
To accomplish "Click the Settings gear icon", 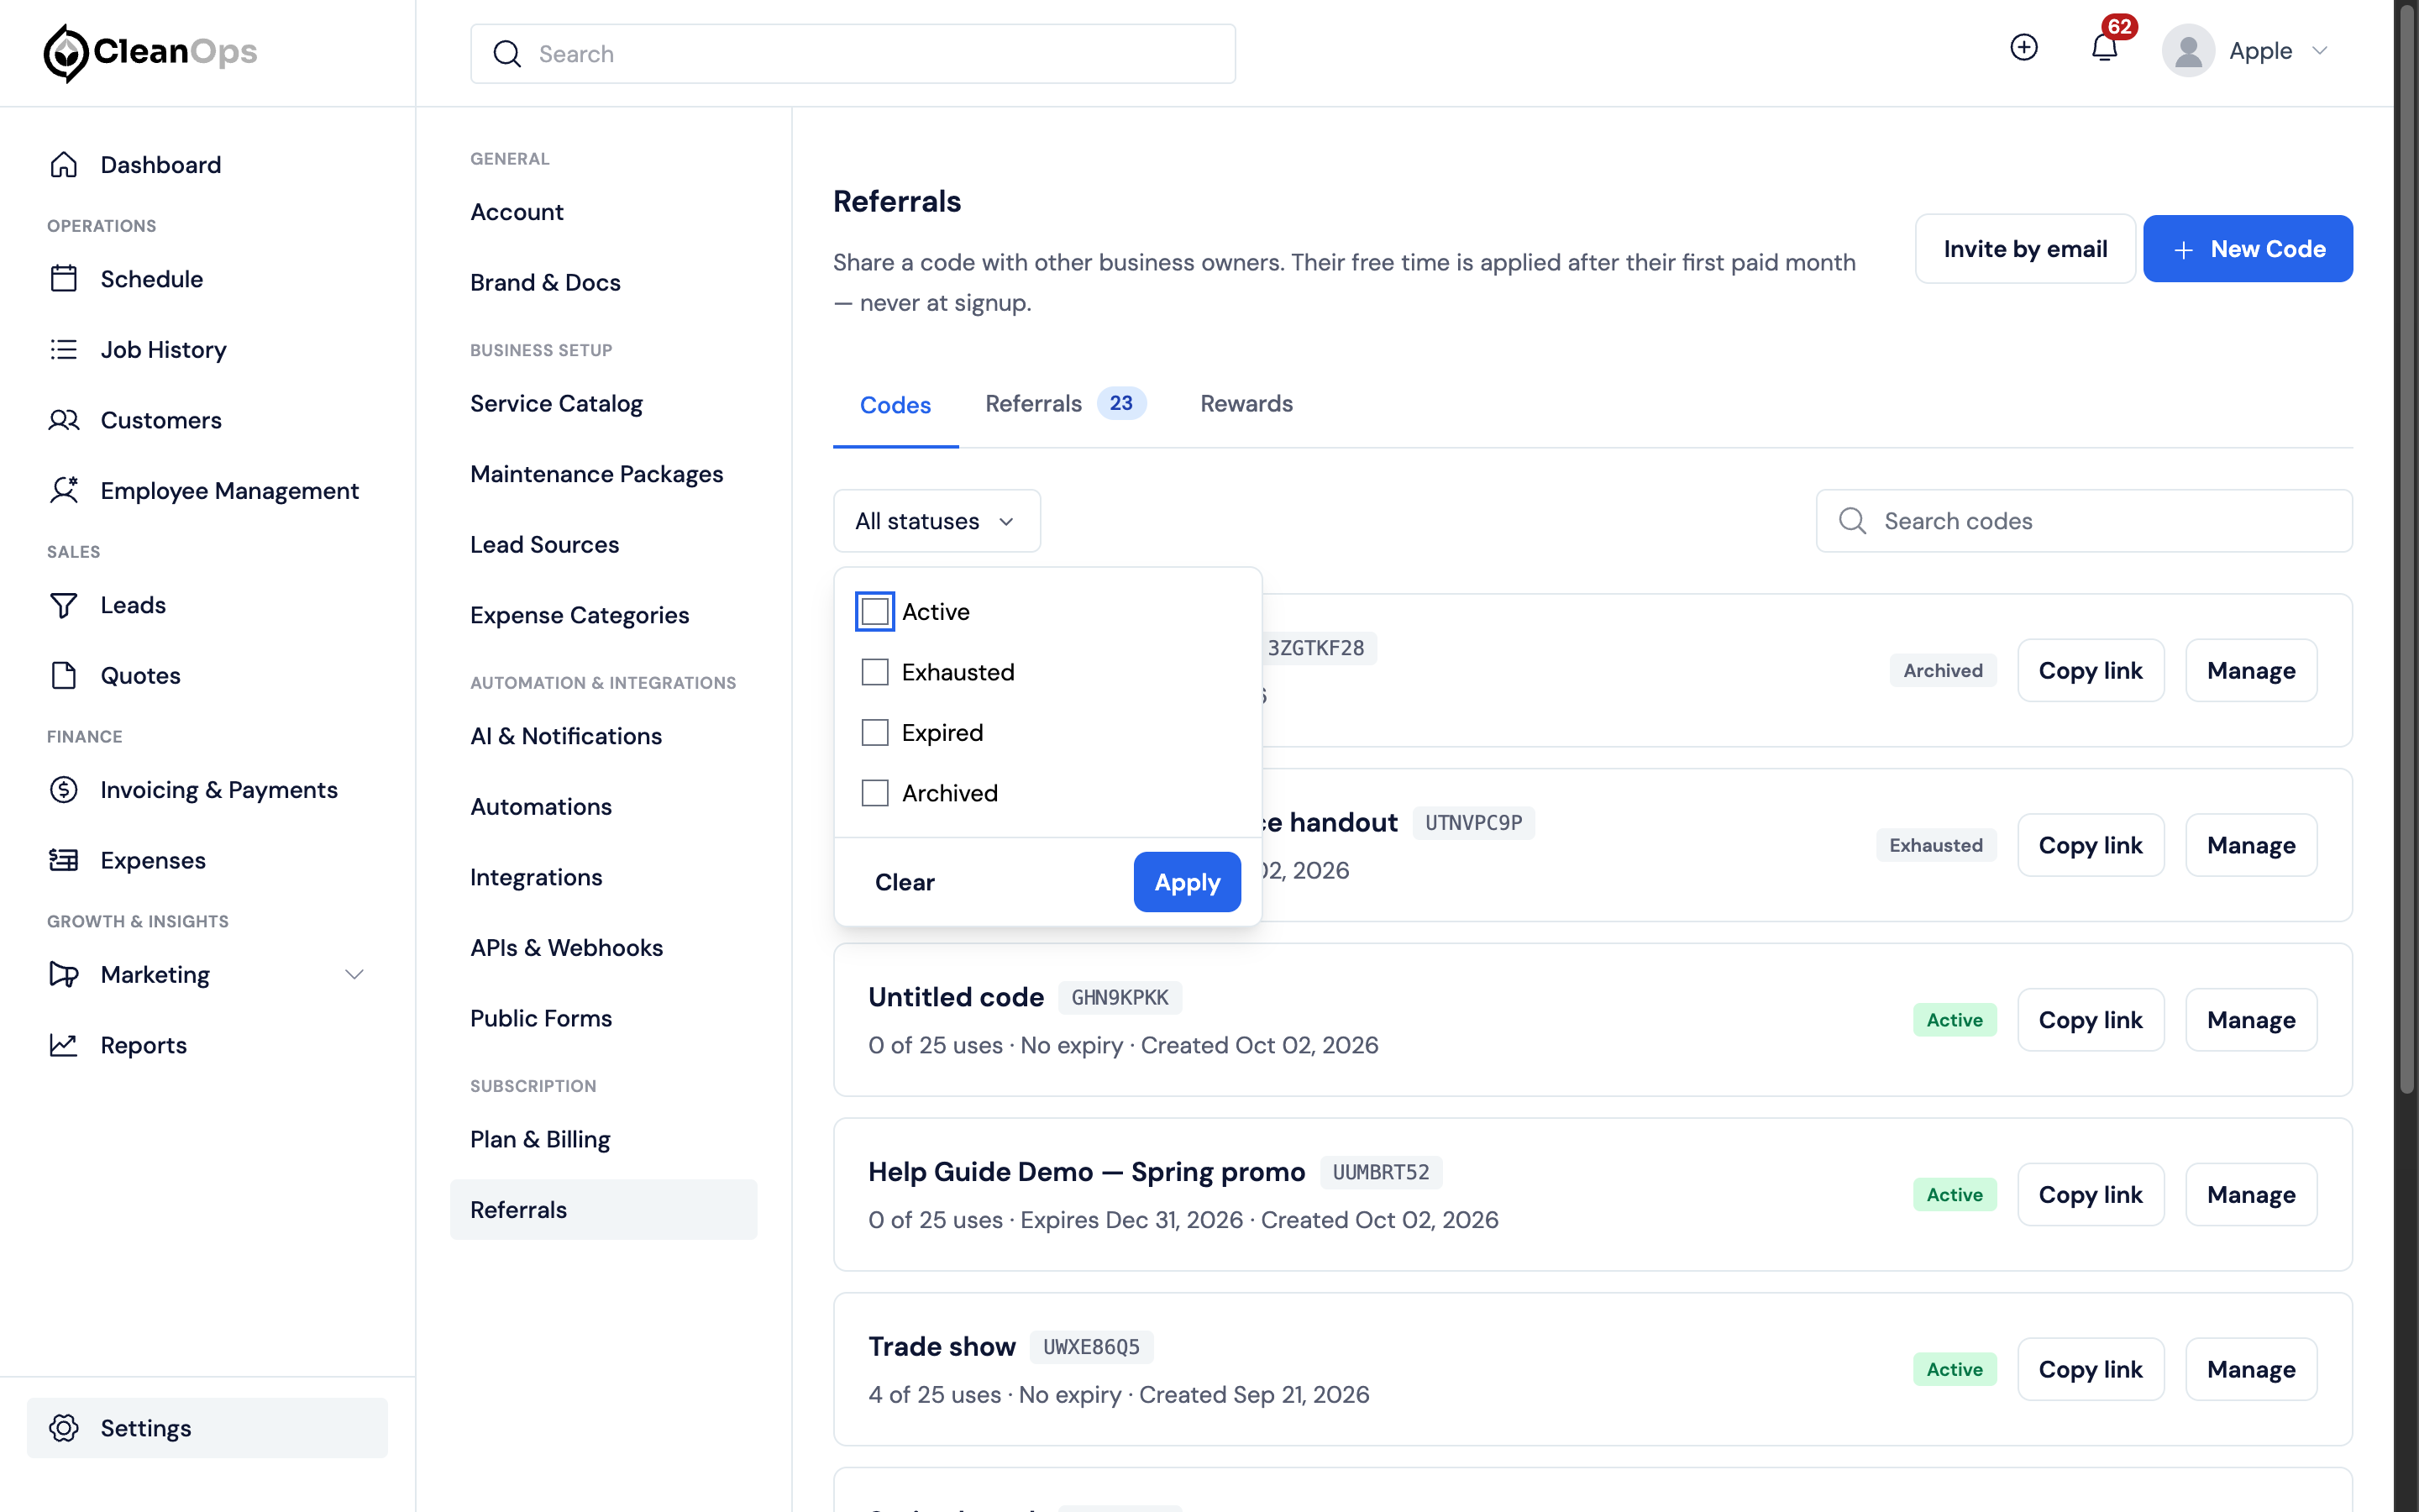I will (x=64, y=1428).
